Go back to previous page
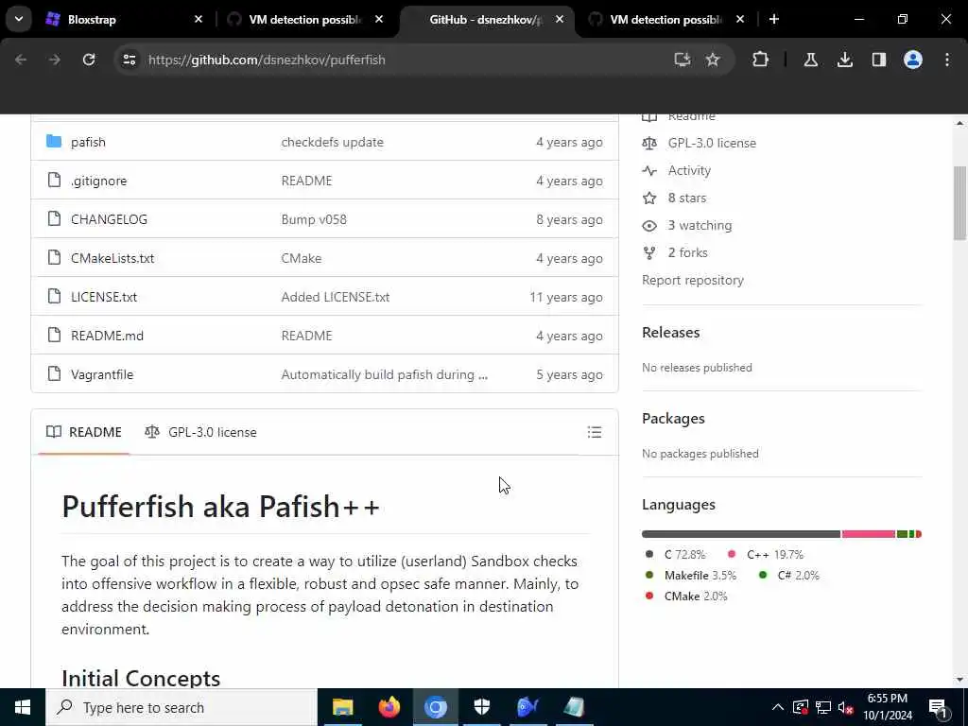Viewport: 968px width, 726px height. point(21,60)
